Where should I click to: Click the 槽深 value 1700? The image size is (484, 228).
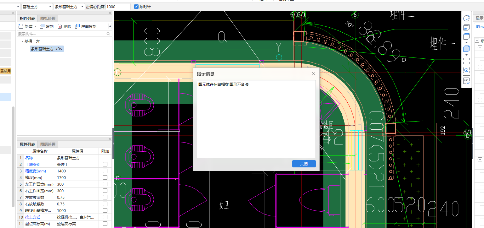pos(77,177)
